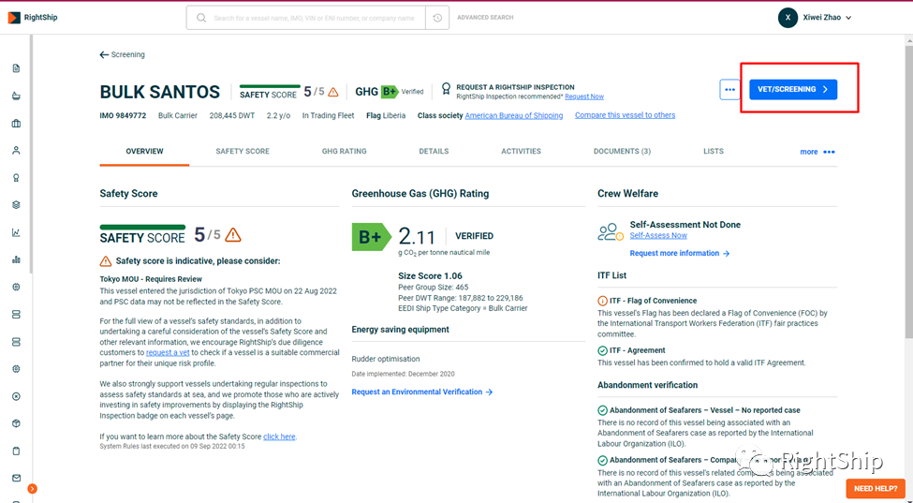Image resolution: width=913 pixels, height=503 pixels.
Task: Click the left sidebar scrollbar
Action: click(x=30, y=155)
